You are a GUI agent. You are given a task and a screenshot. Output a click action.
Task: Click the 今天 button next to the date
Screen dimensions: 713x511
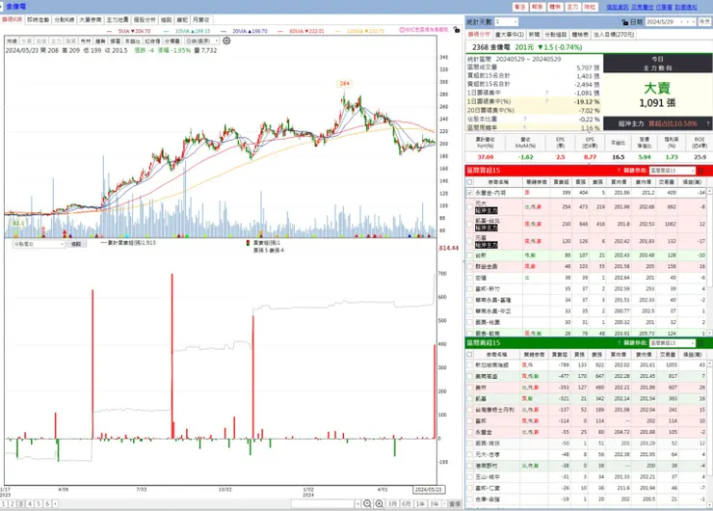tap(704, 22)
